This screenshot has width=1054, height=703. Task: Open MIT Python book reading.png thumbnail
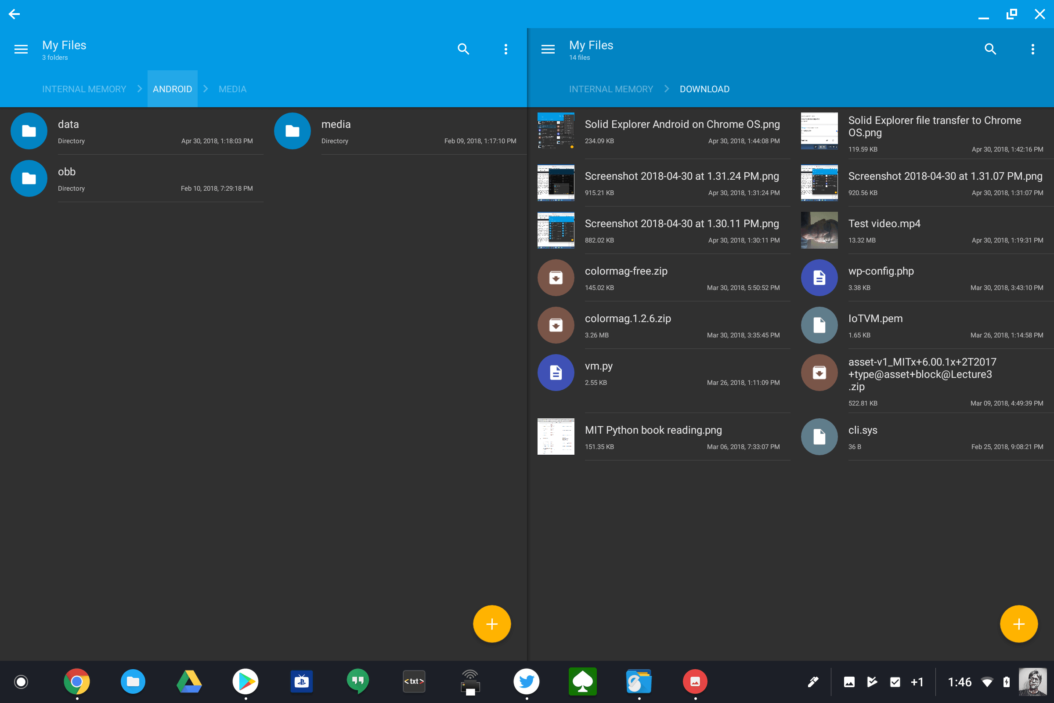(x=556, y=437)
